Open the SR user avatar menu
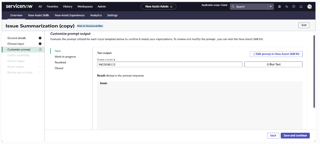The height and width of the screenshot is (144, 320). [309, 6]
